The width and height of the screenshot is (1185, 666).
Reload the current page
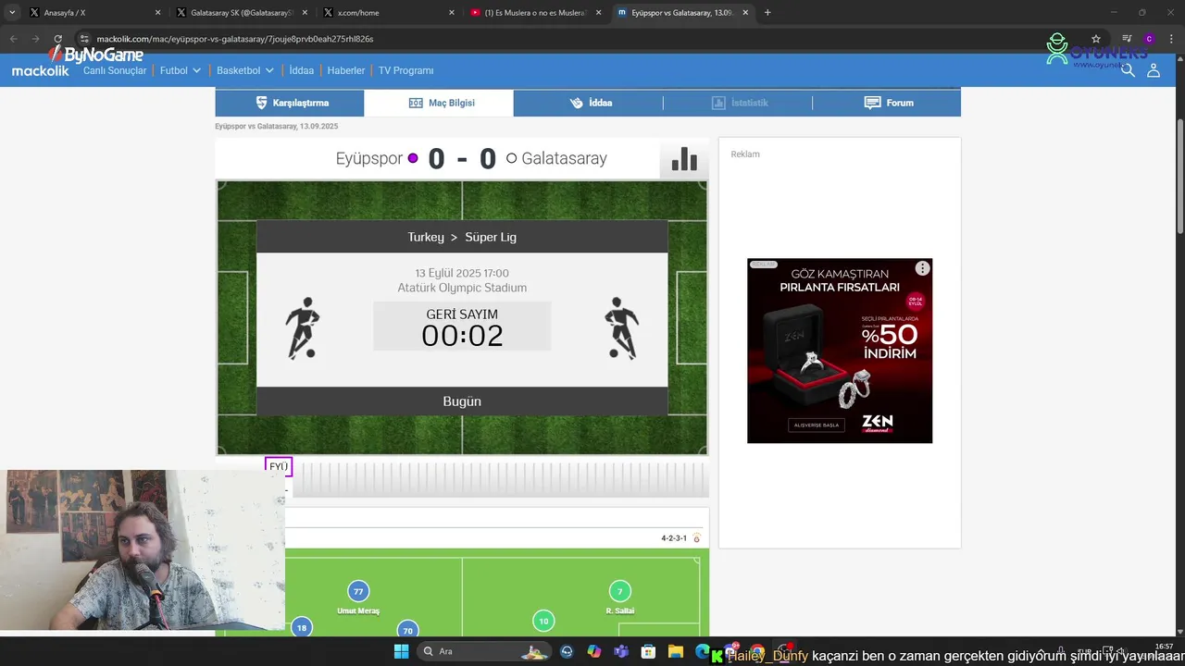tap(57, 39)
